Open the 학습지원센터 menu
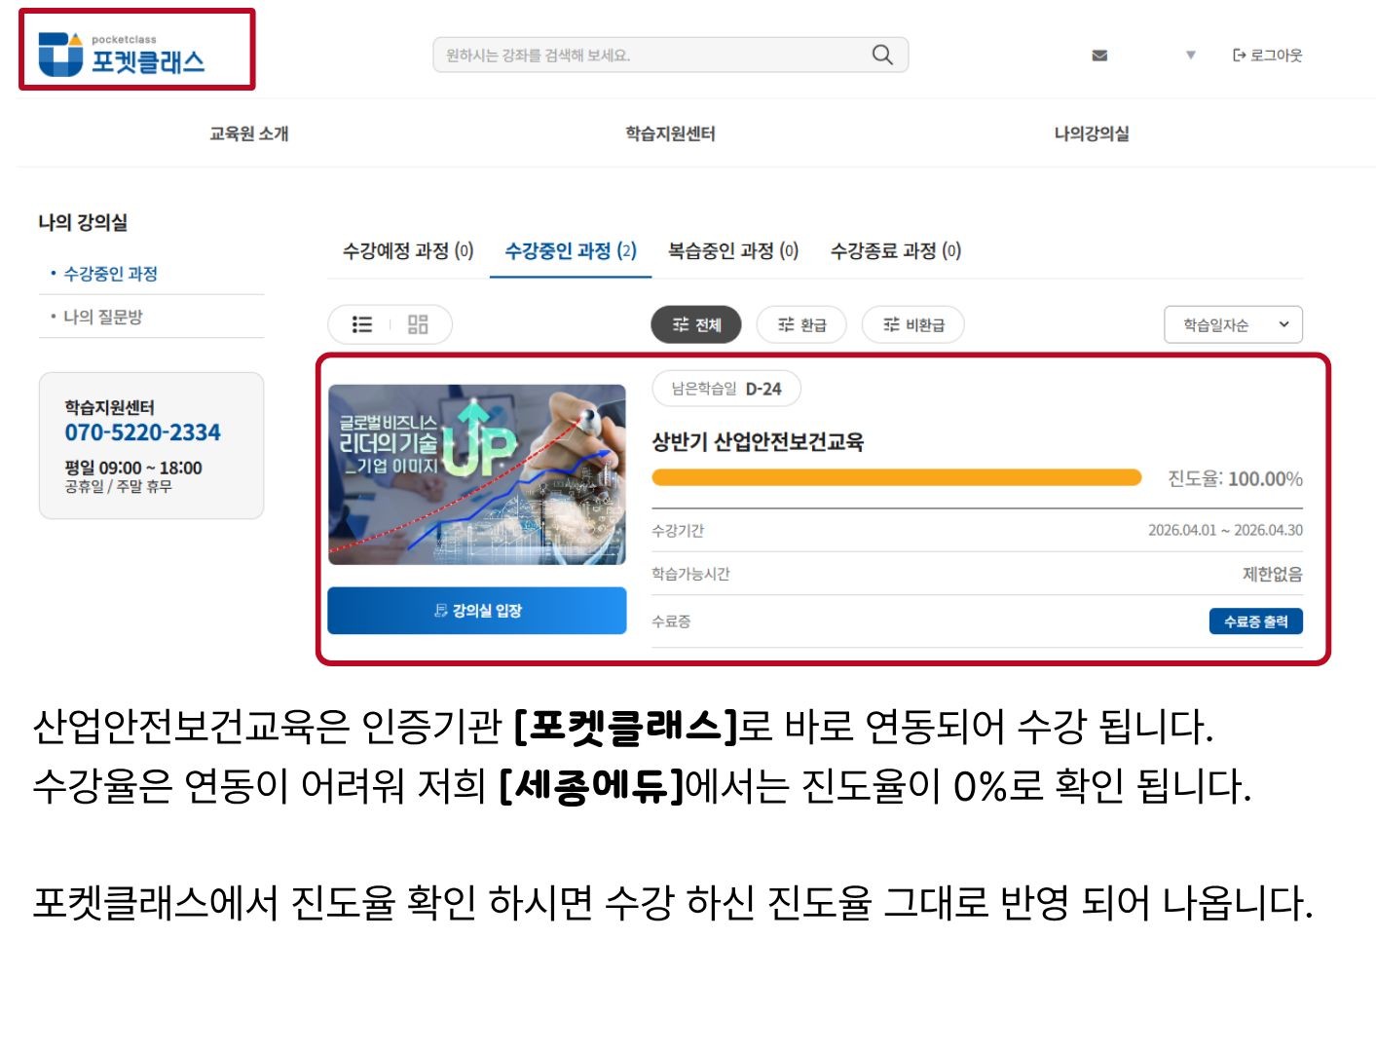Screen dimensions: 1376x1052 click(x=669, y=133)
